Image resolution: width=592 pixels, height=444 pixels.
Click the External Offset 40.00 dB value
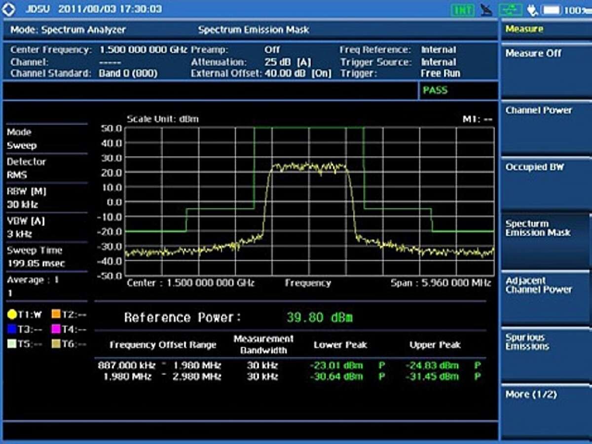tap(297, 74)
